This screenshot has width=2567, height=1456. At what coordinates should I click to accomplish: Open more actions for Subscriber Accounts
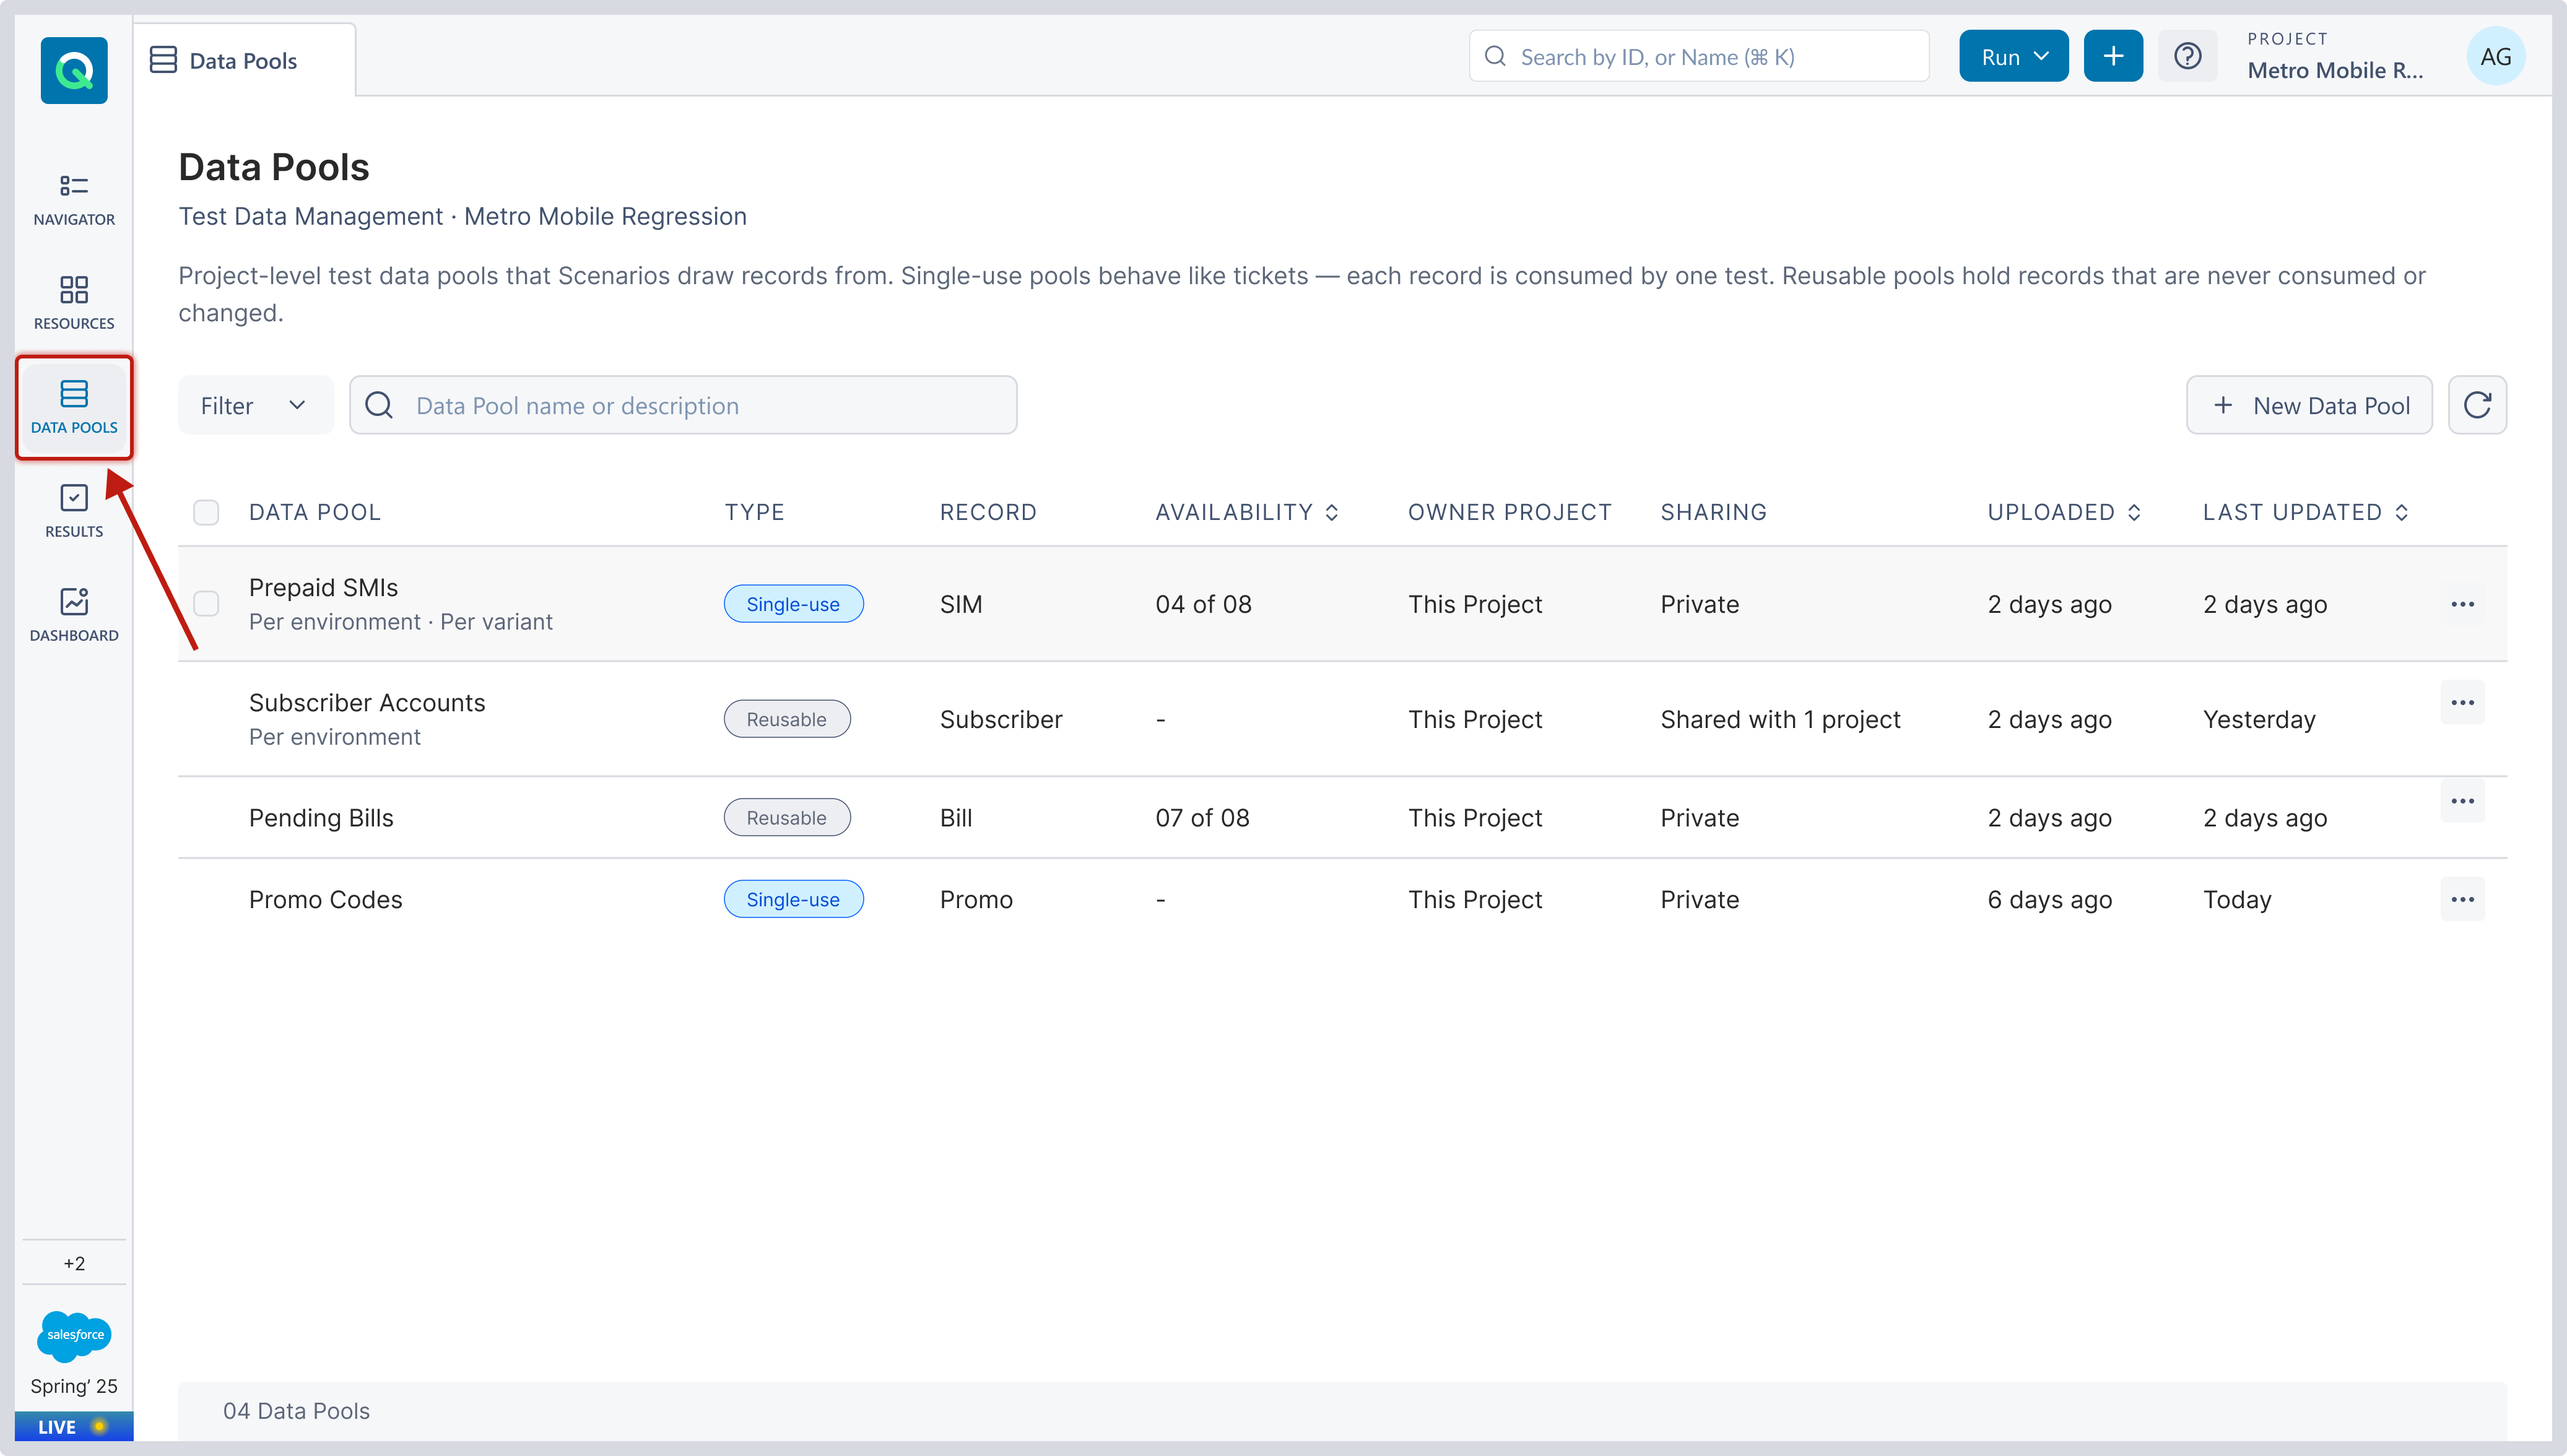pos(2462,702)
